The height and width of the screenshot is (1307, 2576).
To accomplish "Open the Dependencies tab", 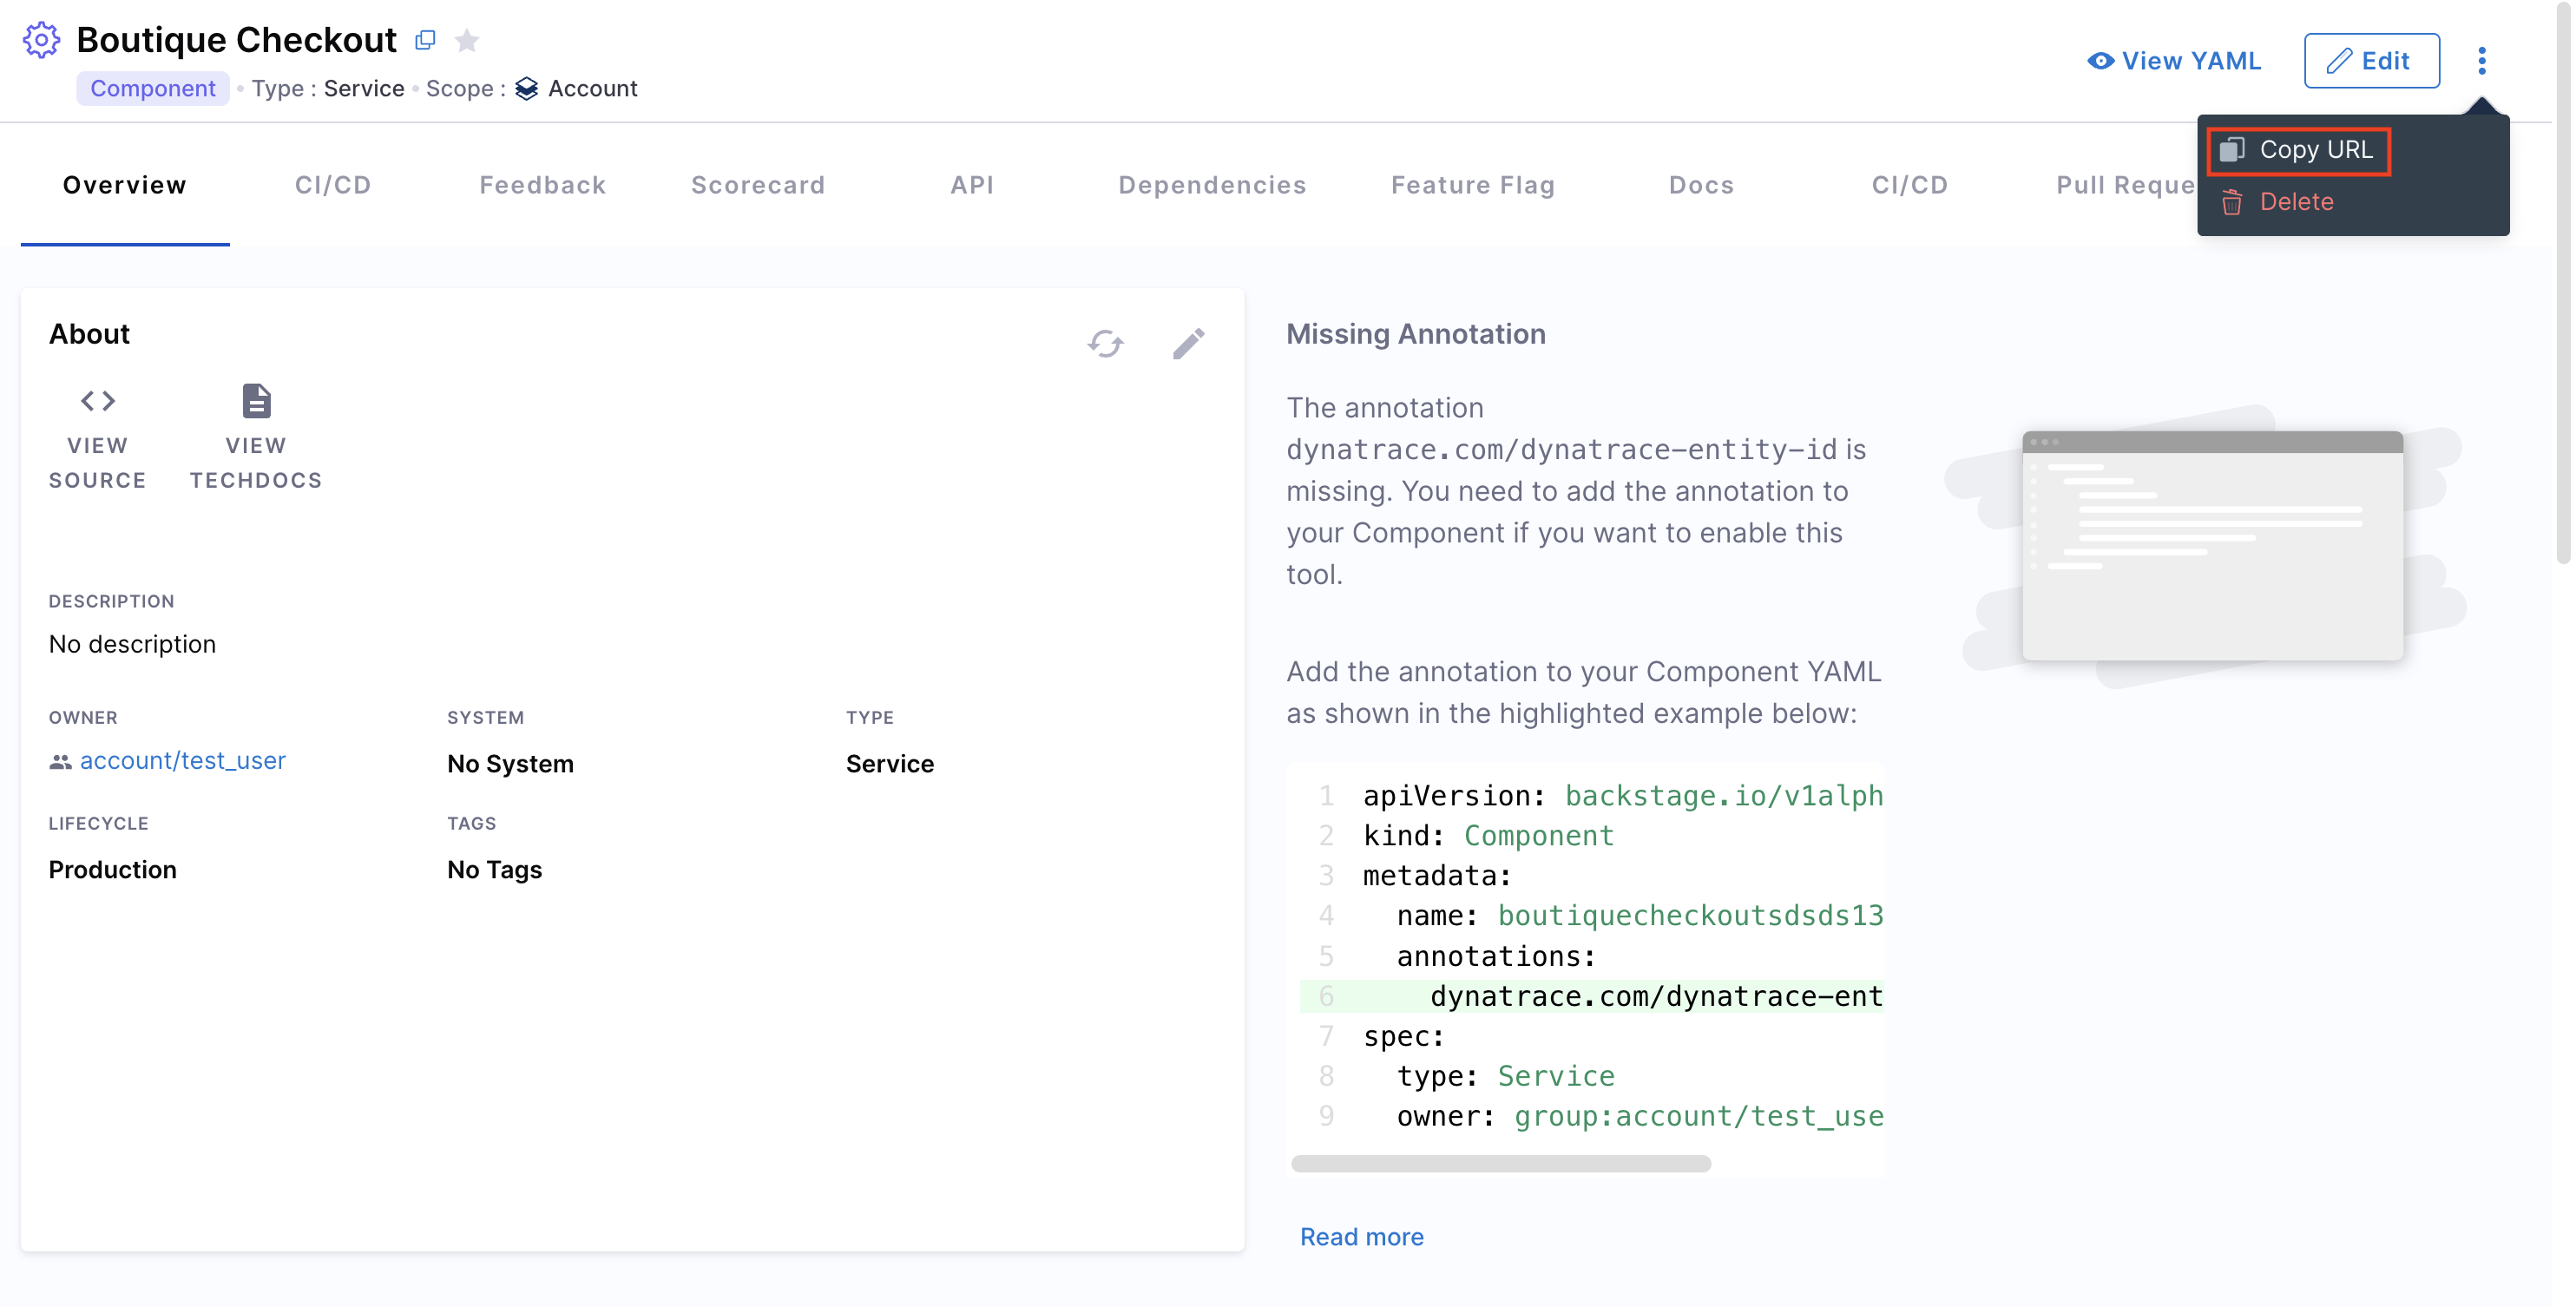I will tap(1212, 185).
